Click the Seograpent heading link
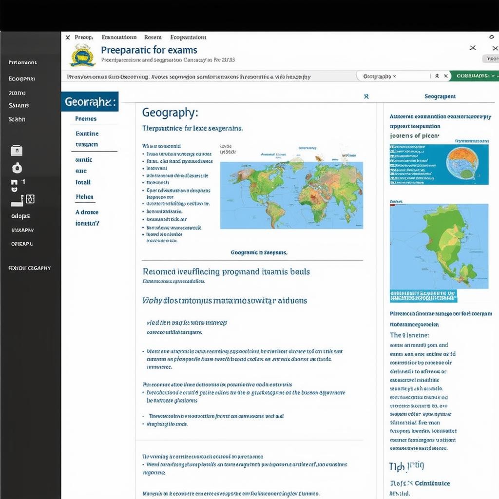Image resolution: width=499 pixels, height=499 pixels. [x=440, y=96]
